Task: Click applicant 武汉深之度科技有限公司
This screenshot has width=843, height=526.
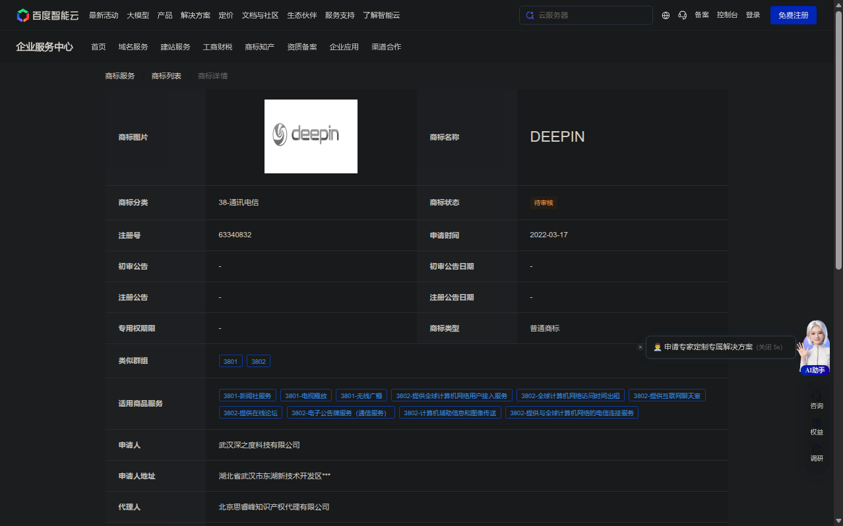Action: (x=259, y=445)
